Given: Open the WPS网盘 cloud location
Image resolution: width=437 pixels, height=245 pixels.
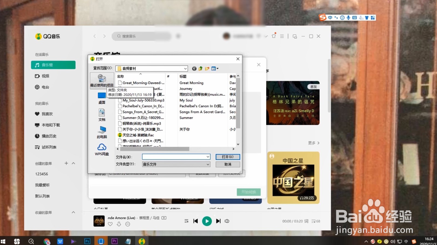Looking at the screenshot, I should (102, 149).
